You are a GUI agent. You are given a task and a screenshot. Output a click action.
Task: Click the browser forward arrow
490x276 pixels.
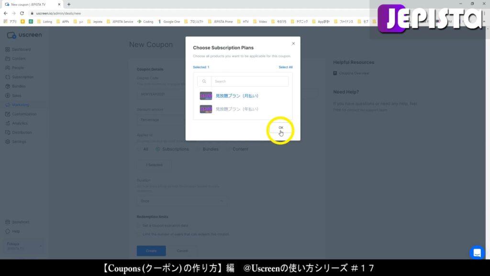point(14,13)
